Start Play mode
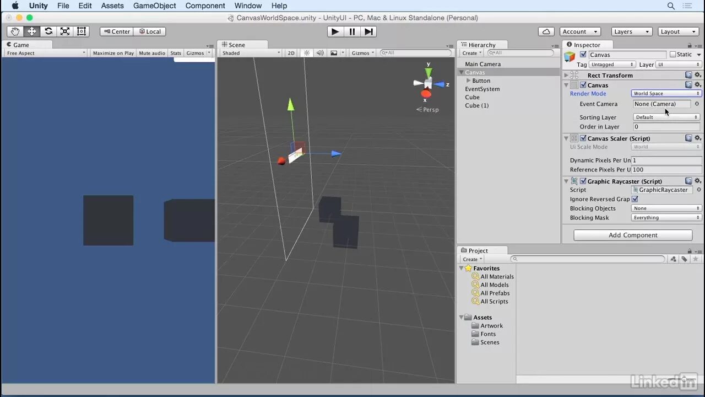Viewport: 705px width, 397px height. click(335, 31)
